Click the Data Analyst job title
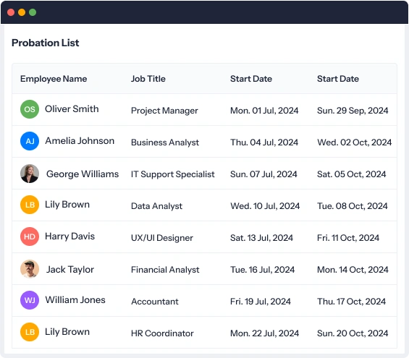Screen dimensions: 409x358 pos(156,206)
